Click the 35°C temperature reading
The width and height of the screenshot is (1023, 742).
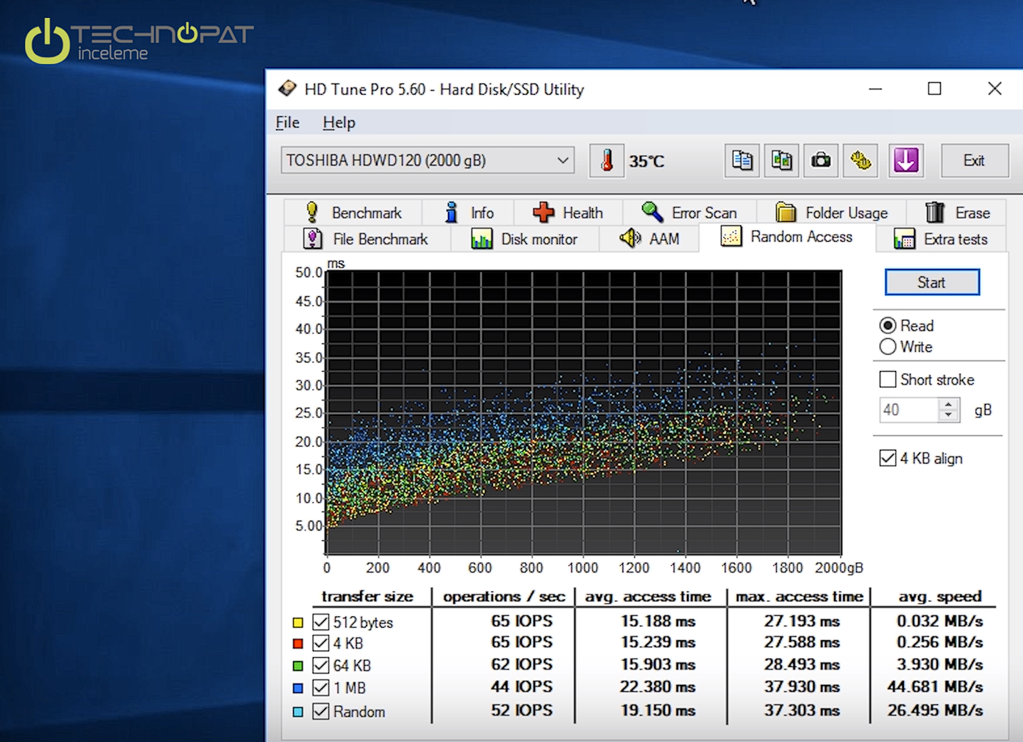coord(646,161)
